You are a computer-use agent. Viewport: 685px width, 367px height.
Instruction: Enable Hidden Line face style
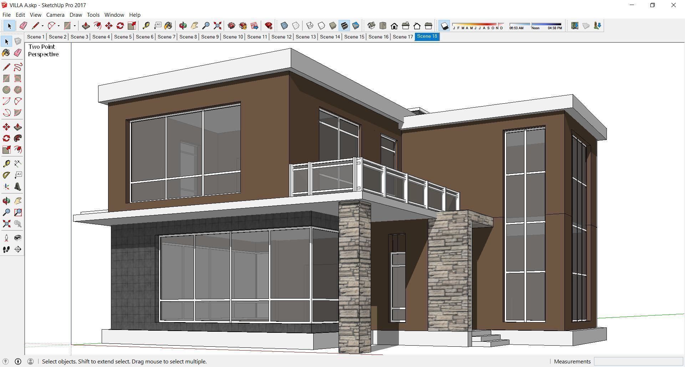[321, 26]
